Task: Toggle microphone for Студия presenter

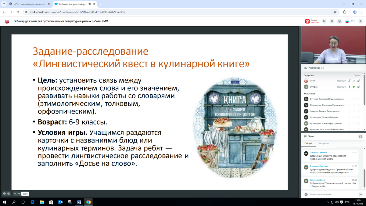Action: click(x=350, y=87)
